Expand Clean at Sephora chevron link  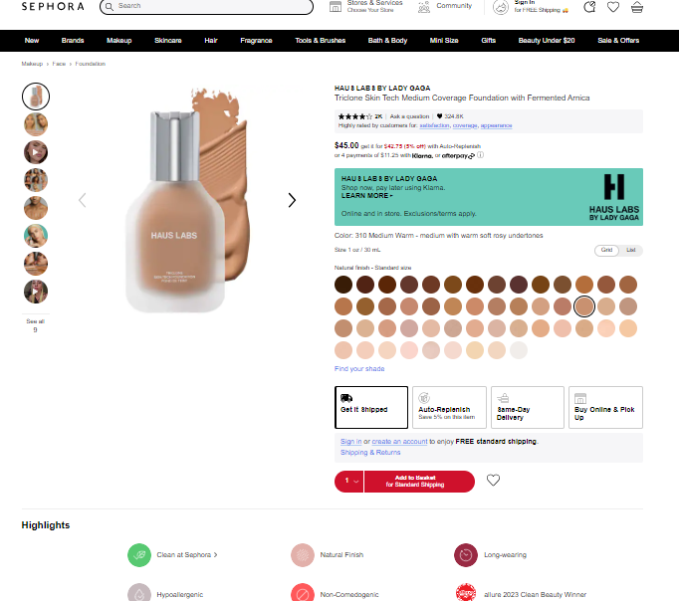click(216, 555)
